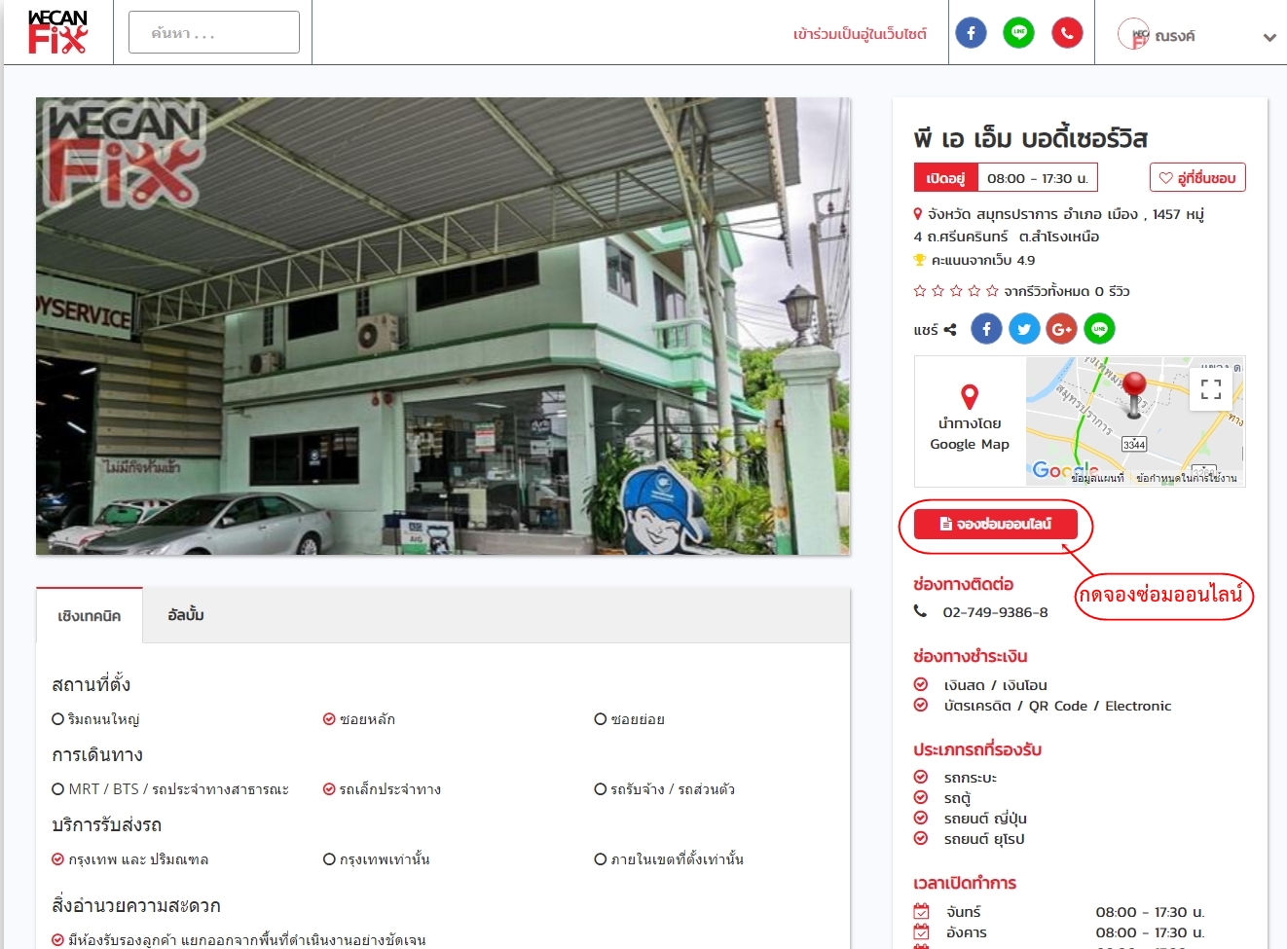The image size is (1287, 949).
Task: Click the รถกระบะ check icon
Action: (921, 777)
